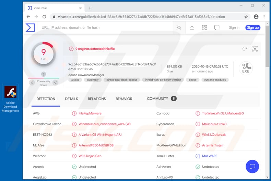Click the assembly tag
Image resolution: width=271 pixels, height=181 pixels.
(x=93, y=80)
